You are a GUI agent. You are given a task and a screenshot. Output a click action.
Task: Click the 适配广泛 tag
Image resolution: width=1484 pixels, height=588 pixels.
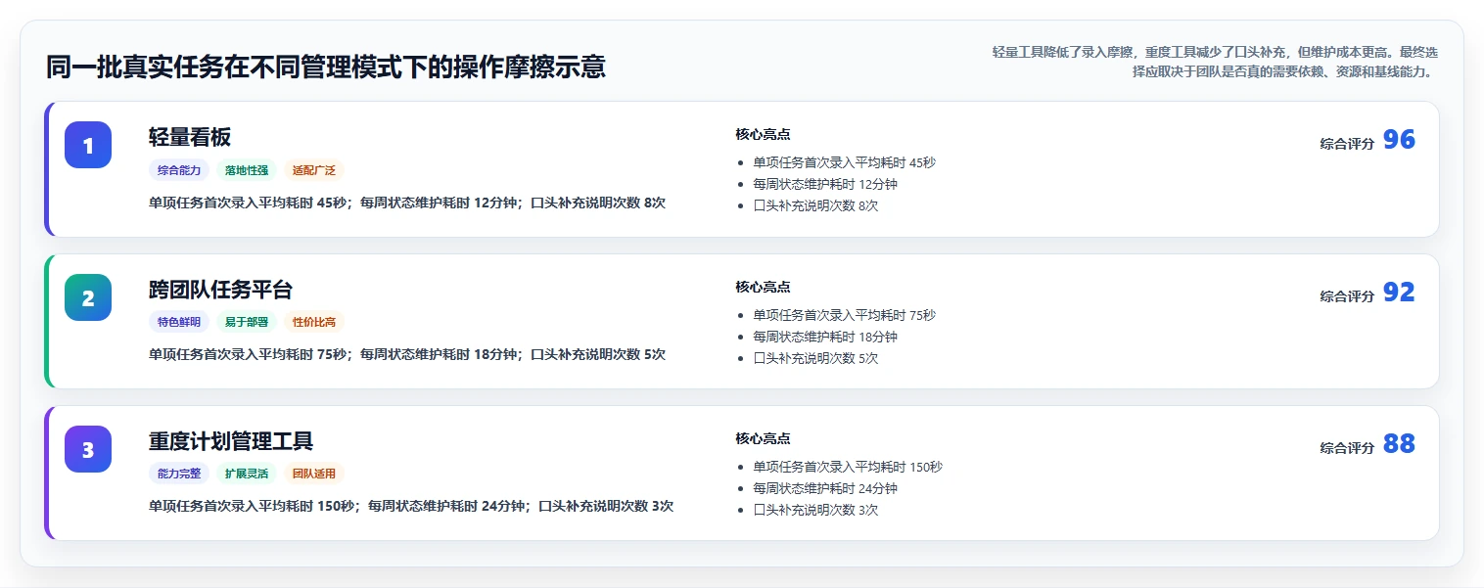(314, 170)
